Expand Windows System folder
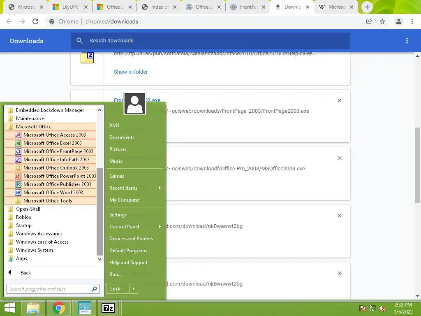This screenshot has height=316, width=421. coord(51,250)
